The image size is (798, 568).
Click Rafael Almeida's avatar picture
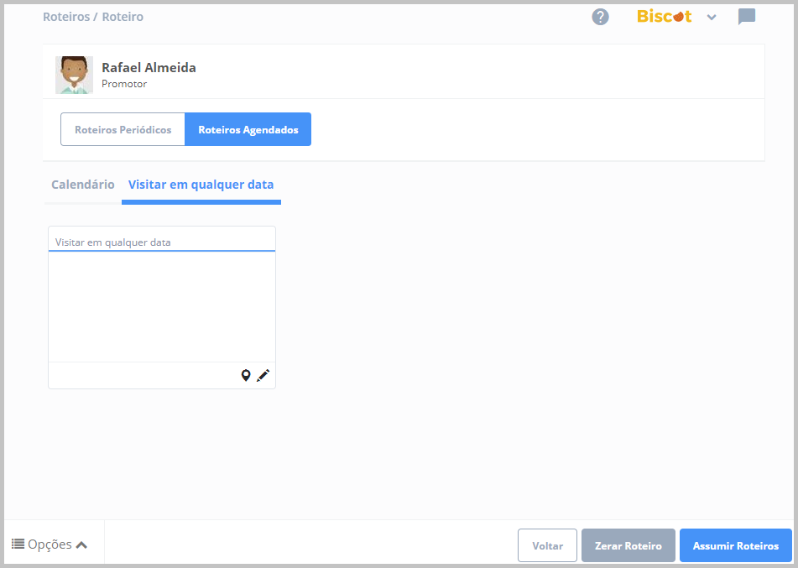75,75
